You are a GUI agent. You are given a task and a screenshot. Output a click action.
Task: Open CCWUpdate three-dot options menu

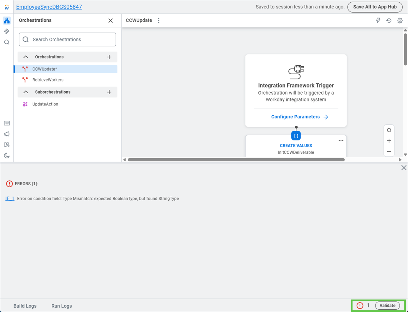(x=158, y=21)
